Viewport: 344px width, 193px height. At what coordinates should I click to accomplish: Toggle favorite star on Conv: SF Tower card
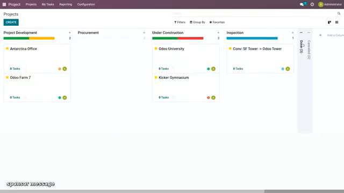[230, 49]
